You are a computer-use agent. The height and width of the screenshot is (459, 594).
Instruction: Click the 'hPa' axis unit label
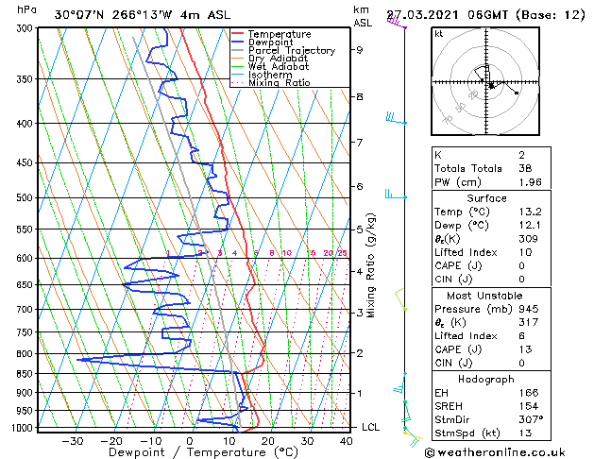(26, 9)
